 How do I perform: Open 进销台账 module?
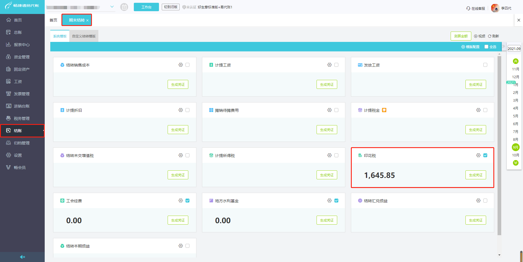[x=22, y=106]
